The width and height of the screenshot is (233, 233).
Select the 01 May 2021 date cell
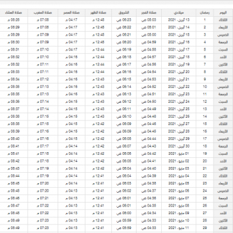coord(179,153)
